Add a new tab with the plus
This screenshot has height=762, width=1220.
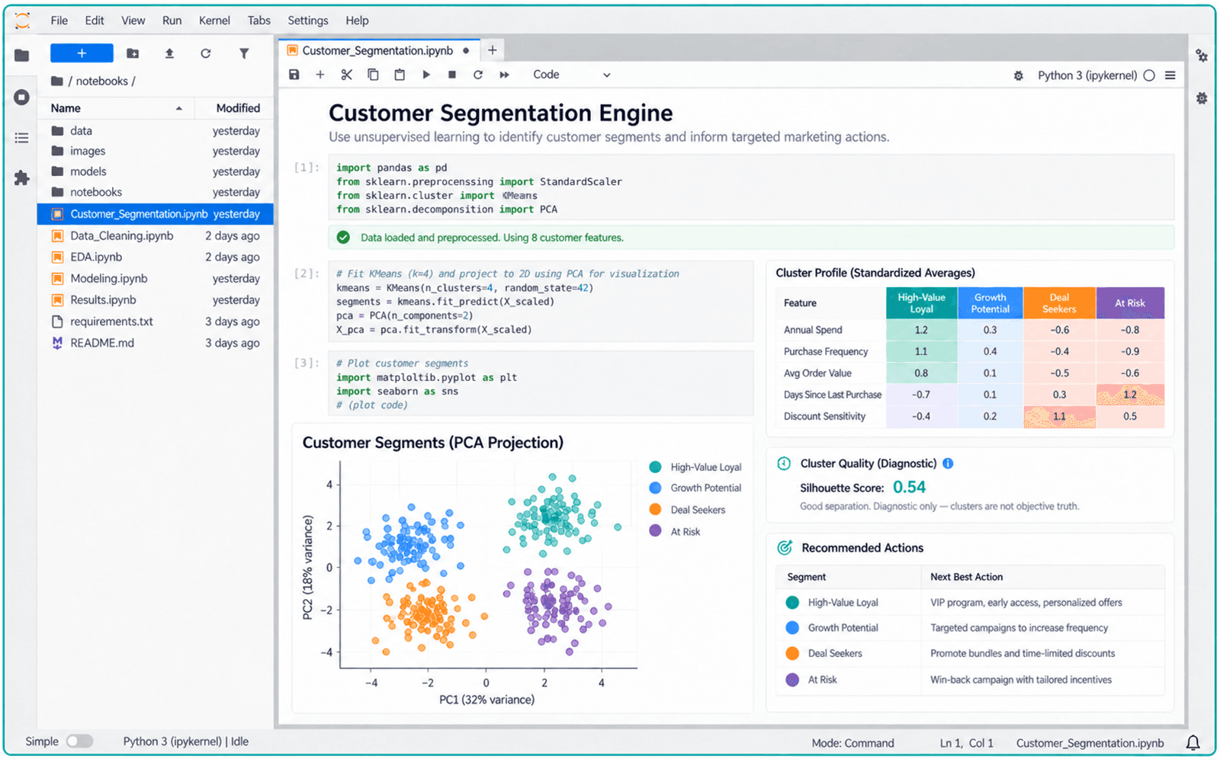point(493,50)
